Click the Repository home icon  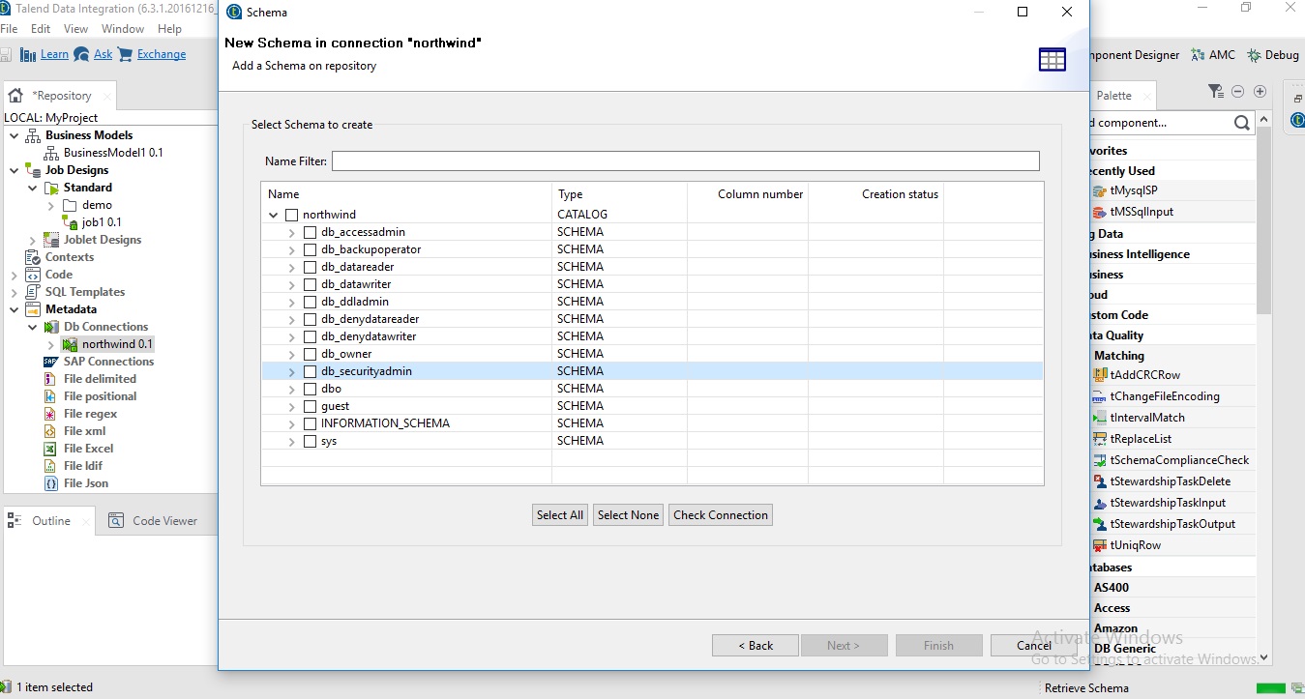click(x=15, y=96)
